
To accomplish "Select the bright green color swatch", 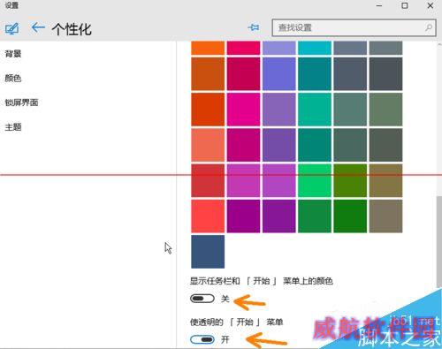I will point(315,180).
